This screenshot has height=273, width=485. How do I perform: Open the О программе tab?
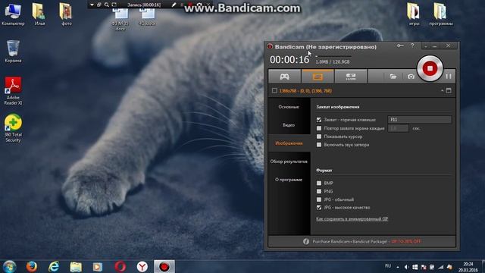[289, 180]
